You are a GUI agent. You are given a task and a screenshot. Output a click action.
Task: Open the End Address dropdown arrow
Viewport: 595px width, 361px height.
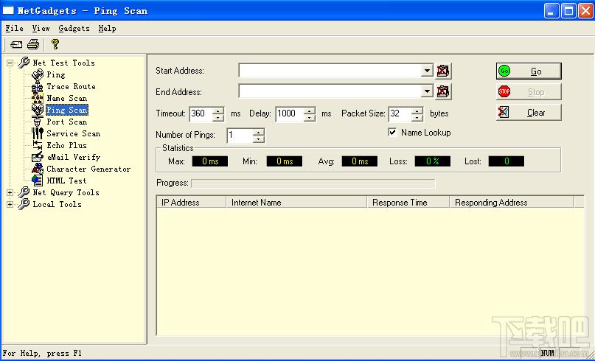point(427,91)
